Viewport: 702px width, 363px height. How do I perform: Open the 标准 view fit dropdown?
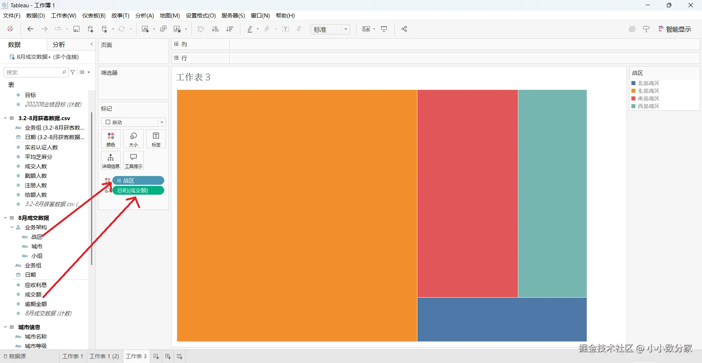(330, 29)
